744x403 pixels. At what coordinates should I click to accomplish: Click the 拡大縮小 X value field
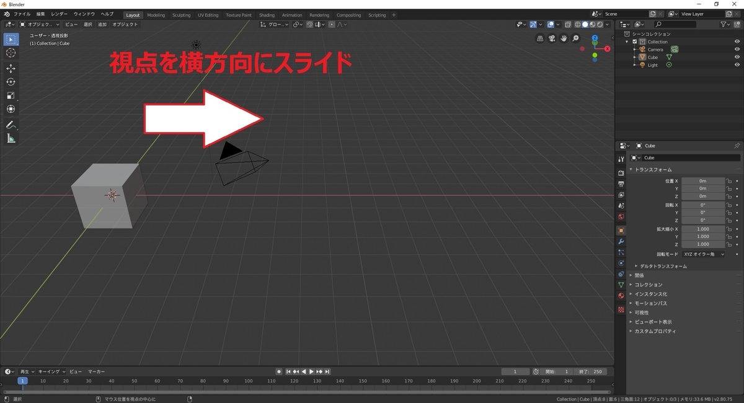[x=703, y=229]
